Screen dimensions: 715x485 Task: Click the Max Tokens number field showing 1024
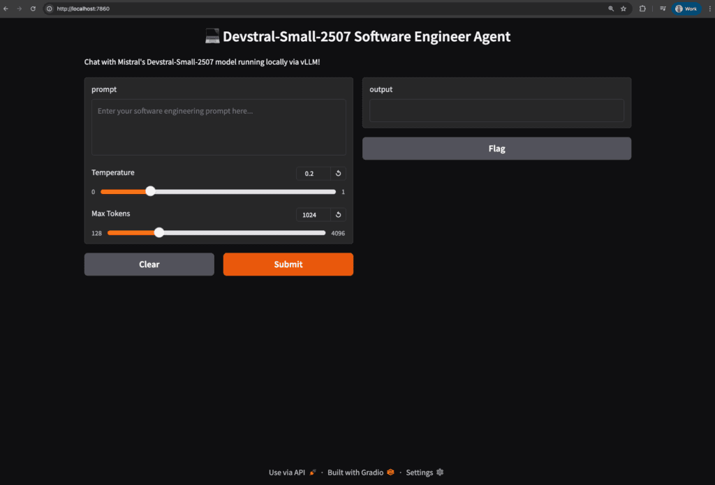point(314,215)
